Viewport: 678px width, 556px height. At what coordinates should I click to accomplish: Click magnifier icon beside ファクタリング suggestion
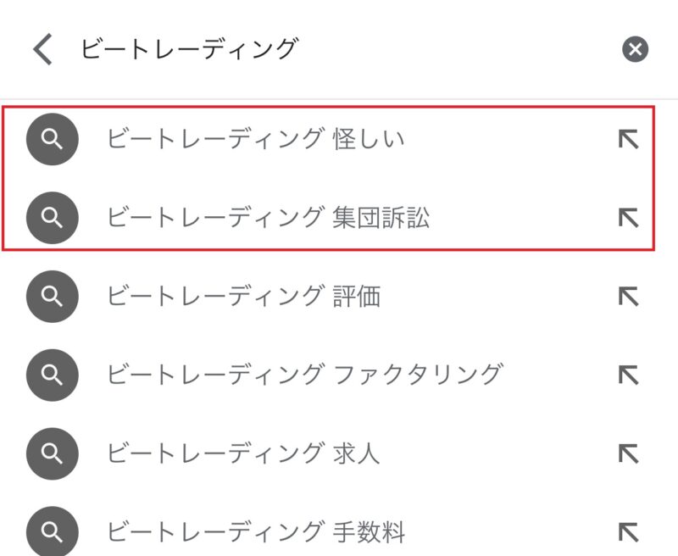tap(53, 375)
